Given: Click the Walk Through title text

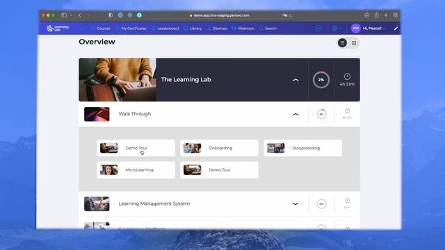Looking at the screenshot, I should [x=135, y=114].
